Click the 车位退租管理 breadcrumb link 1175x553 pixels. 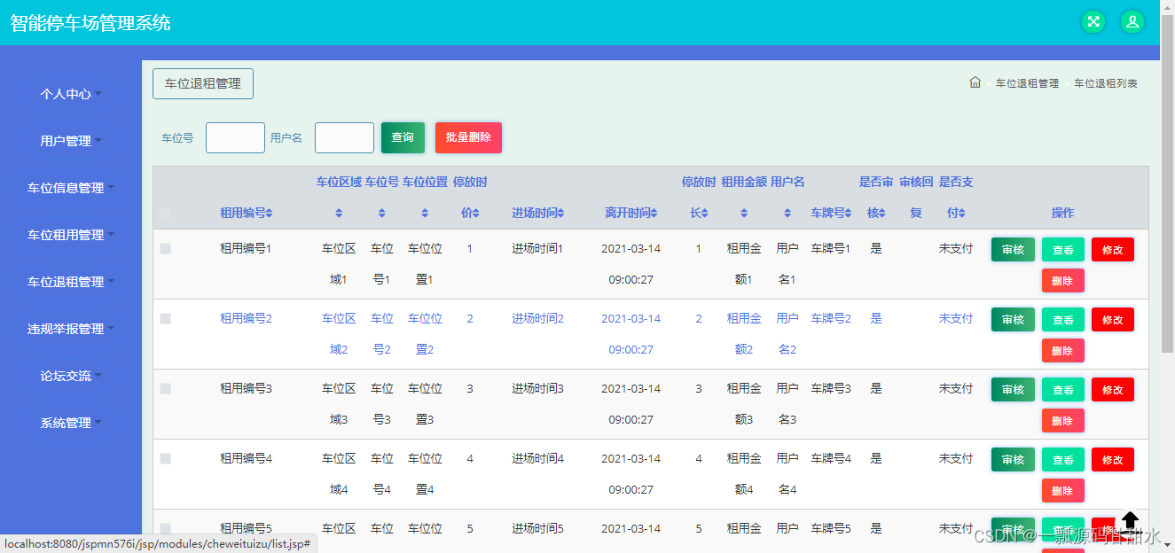1027,83
